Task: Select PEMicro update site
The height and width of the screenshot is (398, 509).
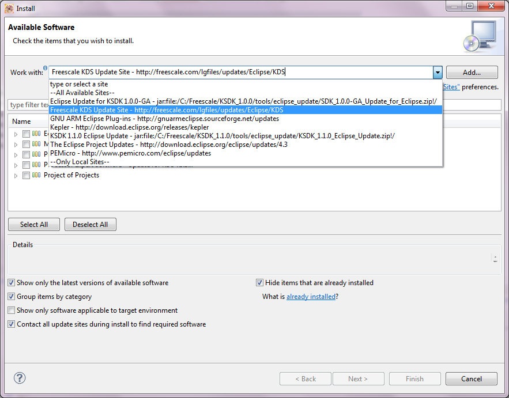Action: click(x=246, y=153)
